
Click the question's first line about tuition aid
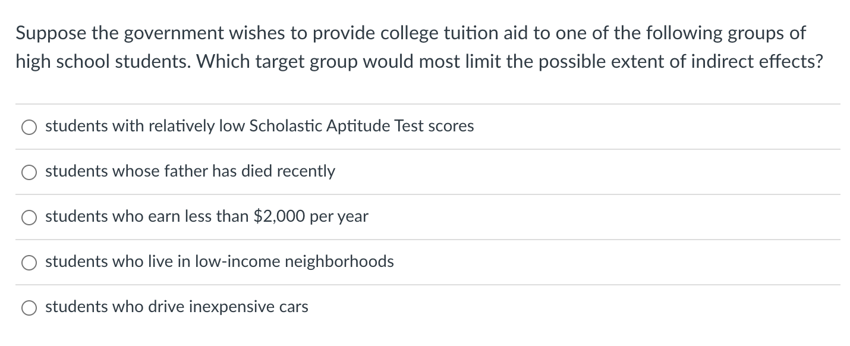(x=410, y=33)
